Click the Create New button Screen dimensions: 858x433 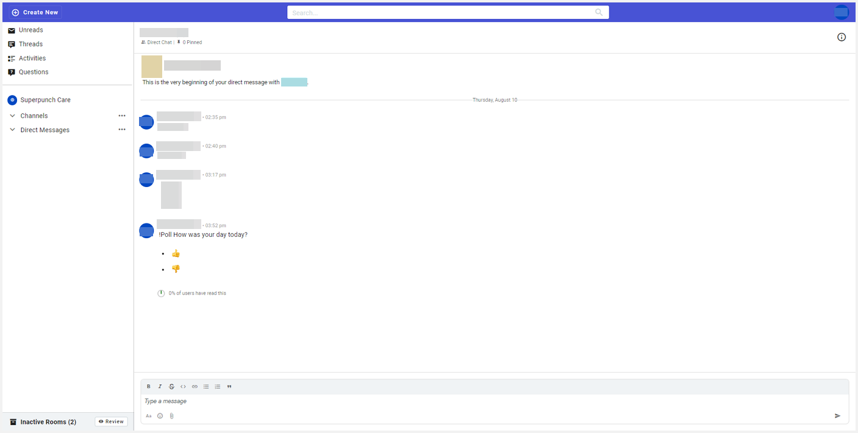coord(35,12)
